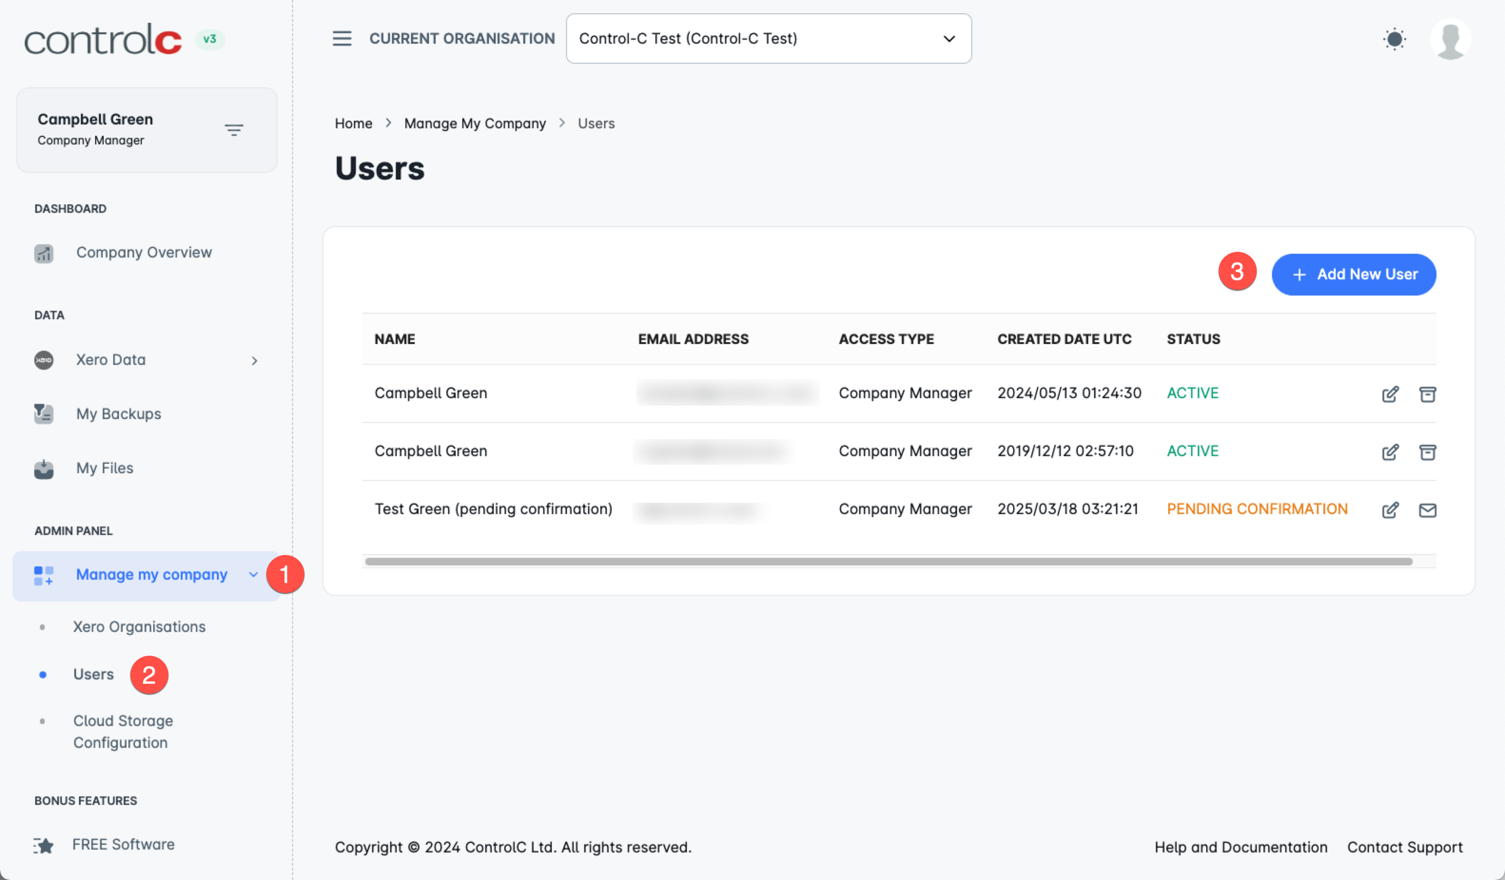This screenshot has width=1505, height=880.
Task: Open the Current Organisation dropdown
Action: coord(769,39)
